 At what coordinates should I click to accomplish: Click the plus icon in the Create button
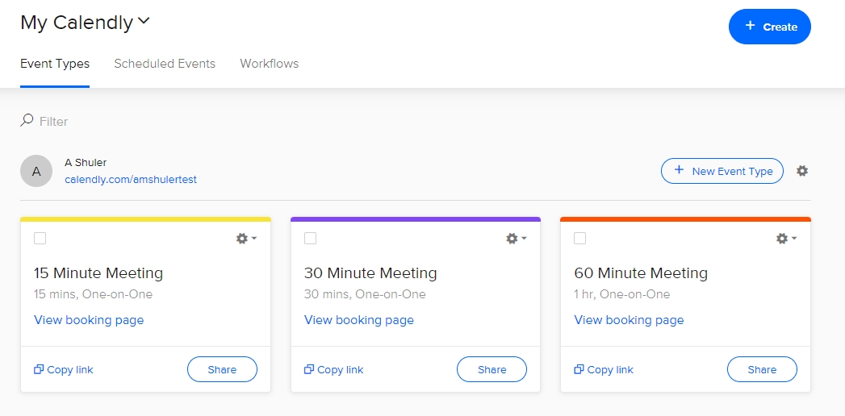750,26
